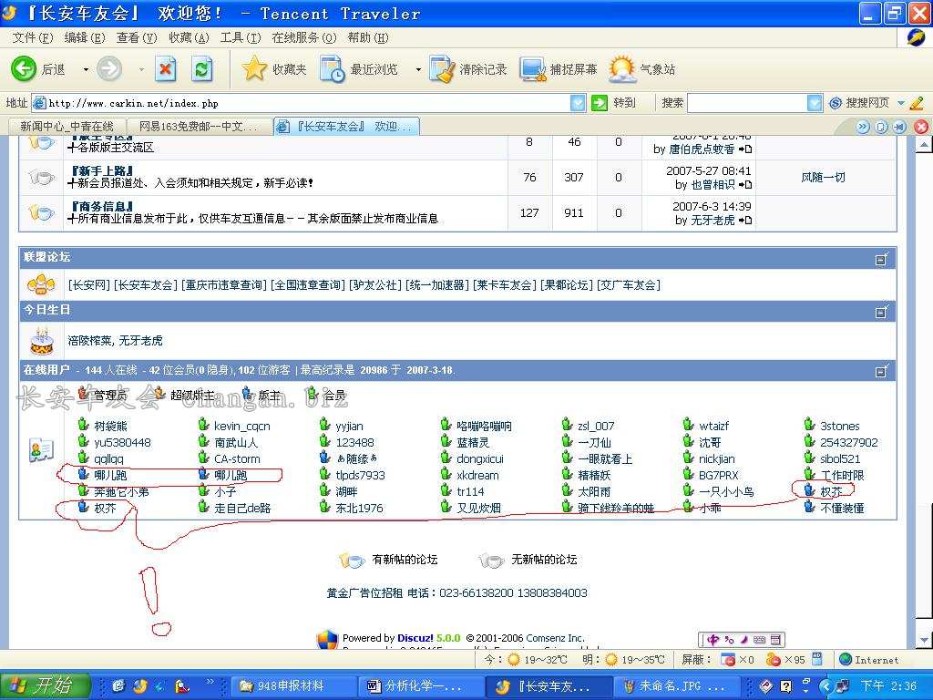Click the Start (开始) button
The width and height of the screenshot is (933, 700).
46,685
